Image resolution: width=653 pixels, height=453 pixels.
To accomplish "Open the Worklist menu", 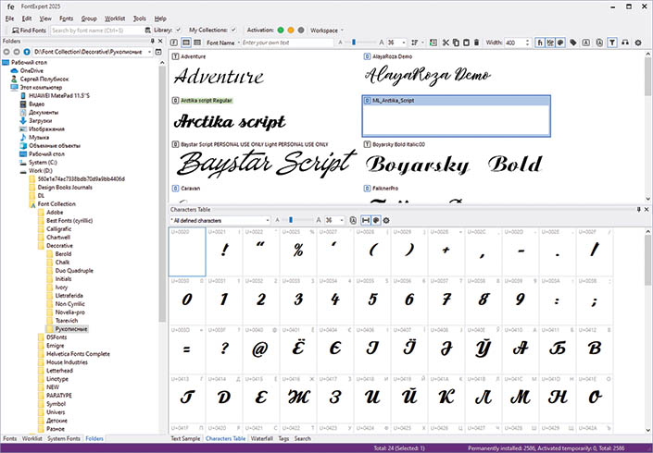I will [x=115, y=18].
